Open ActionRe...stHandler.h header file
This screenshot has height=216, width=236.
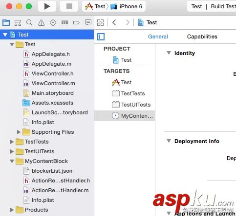(57, 180)
